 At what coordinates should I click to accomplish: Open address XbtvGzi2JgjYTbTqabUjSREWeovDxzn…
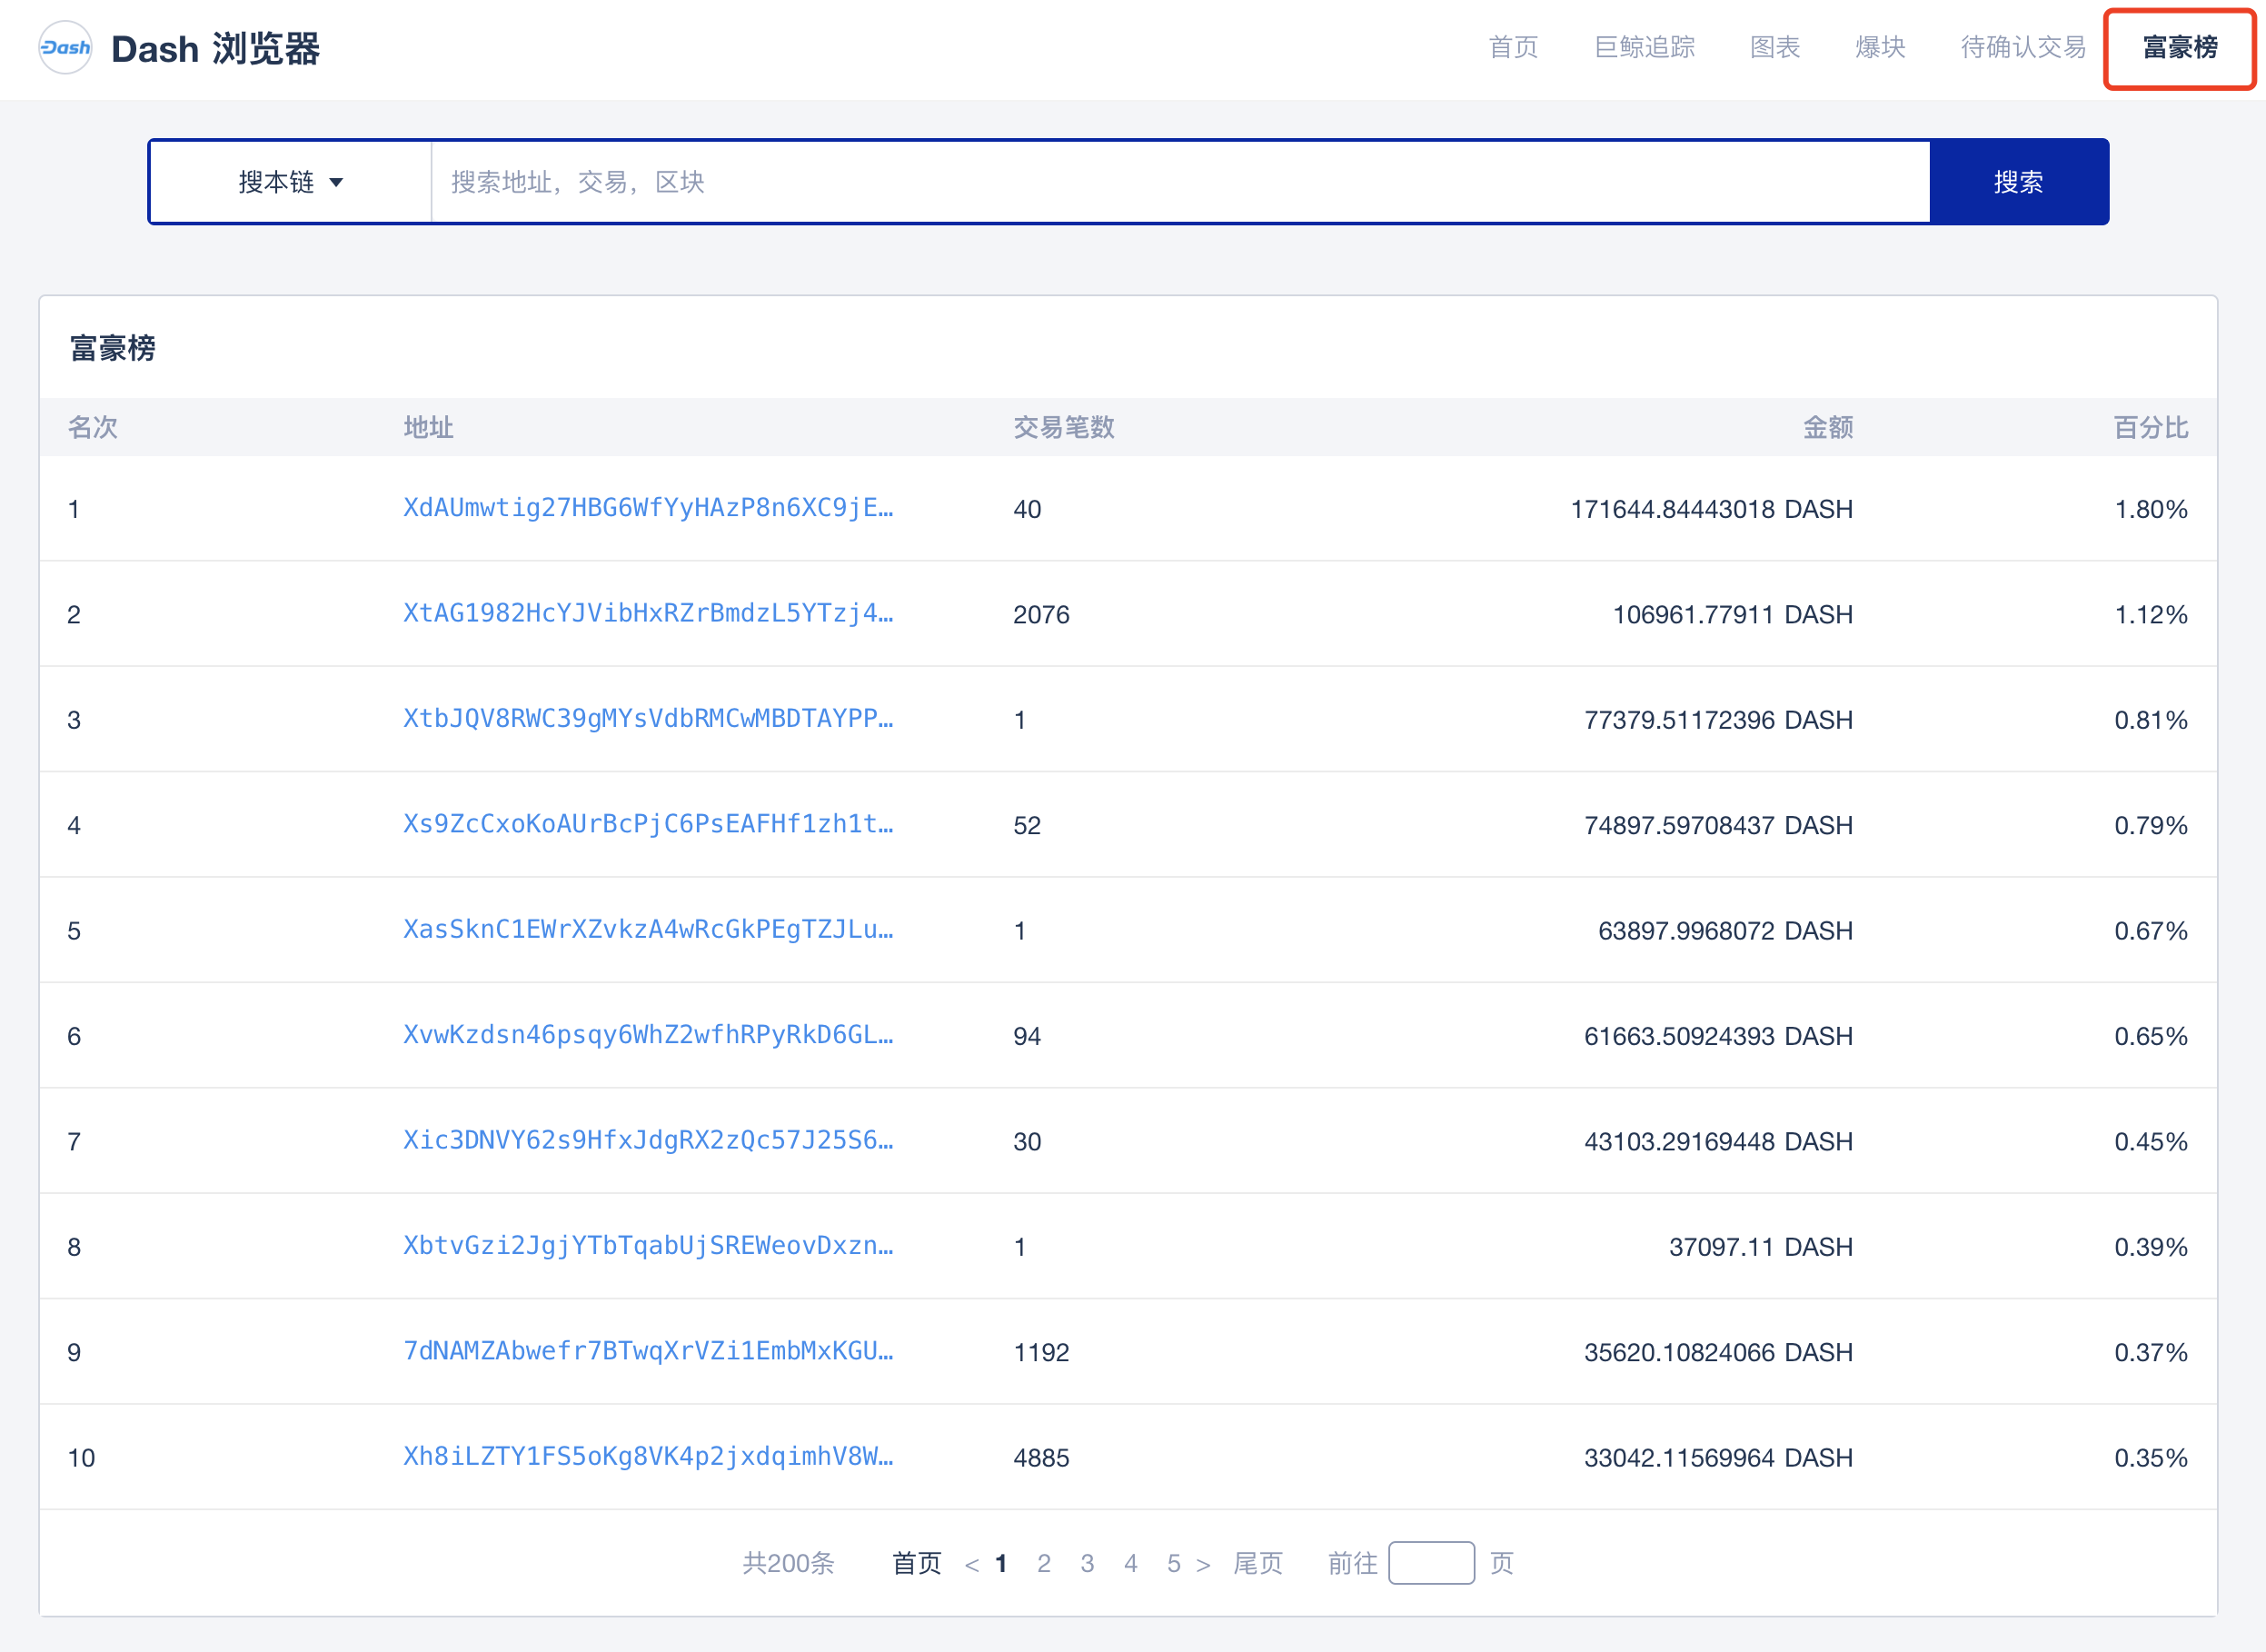tap(648, 1246)
